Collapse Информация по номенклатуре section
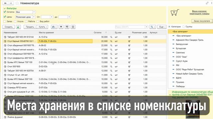Image resolution: width=213 pixels, height=119 pixels. 170,95
